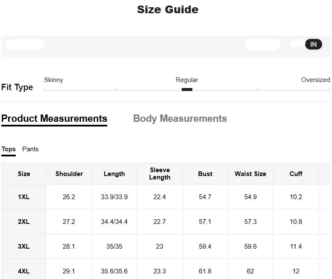This screenshot has height=279, width=332.
Task: Select the Pants sub-tab
Action: click(30, 149)
